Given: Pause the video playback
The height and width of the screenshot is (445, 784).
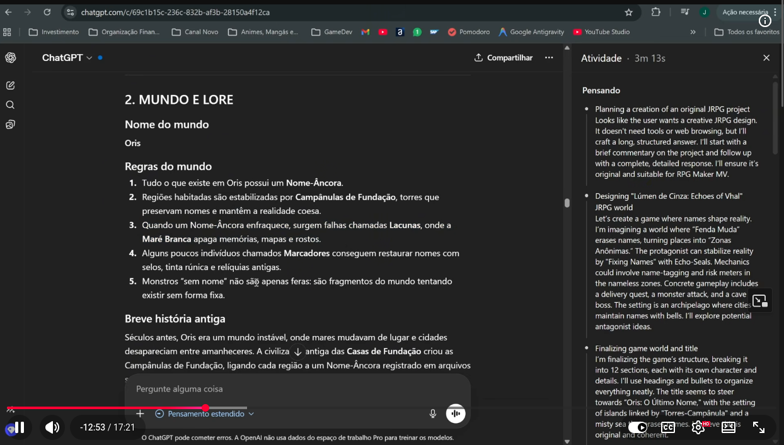Looking at the screenshot, I should (20, 428).
